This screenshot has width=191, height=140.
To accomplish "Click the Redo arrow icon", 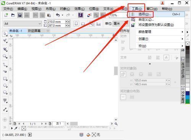I will (x=68, y=15).
